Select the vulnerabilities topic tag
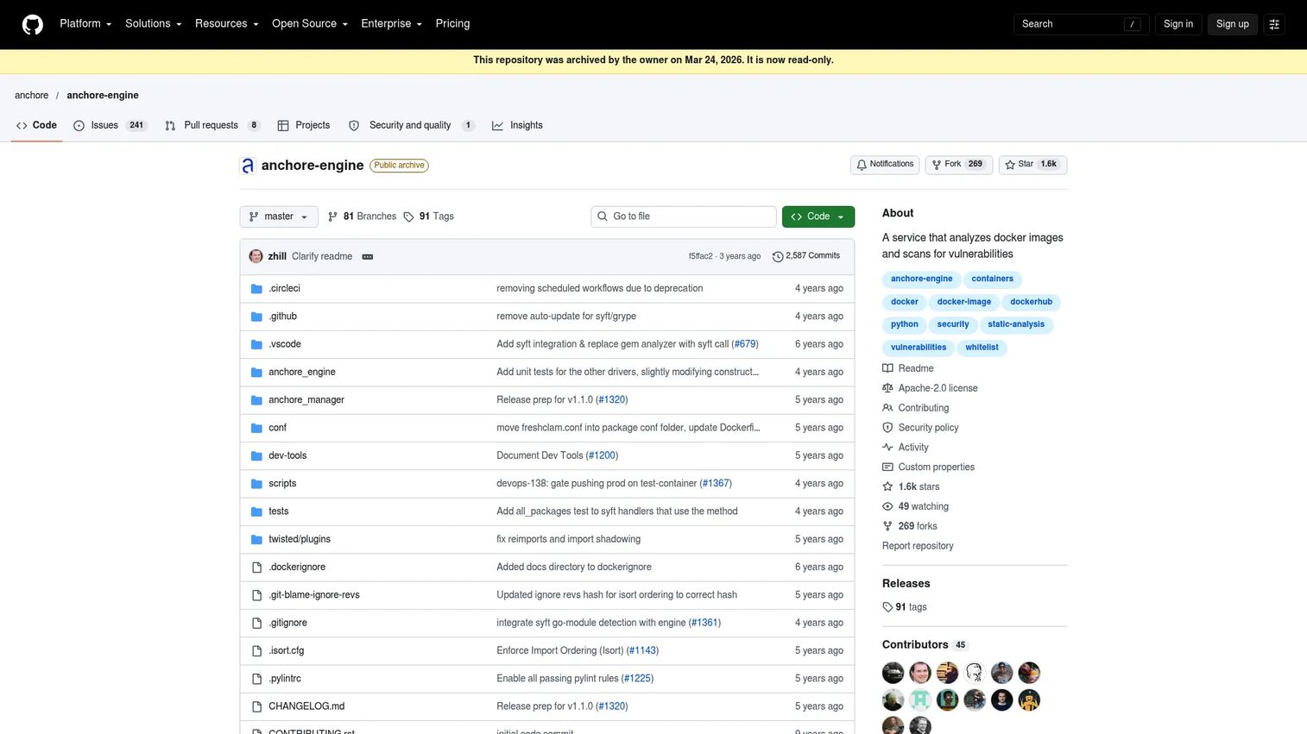This screenshot has height=734, width=1307. tap(919, 348)
